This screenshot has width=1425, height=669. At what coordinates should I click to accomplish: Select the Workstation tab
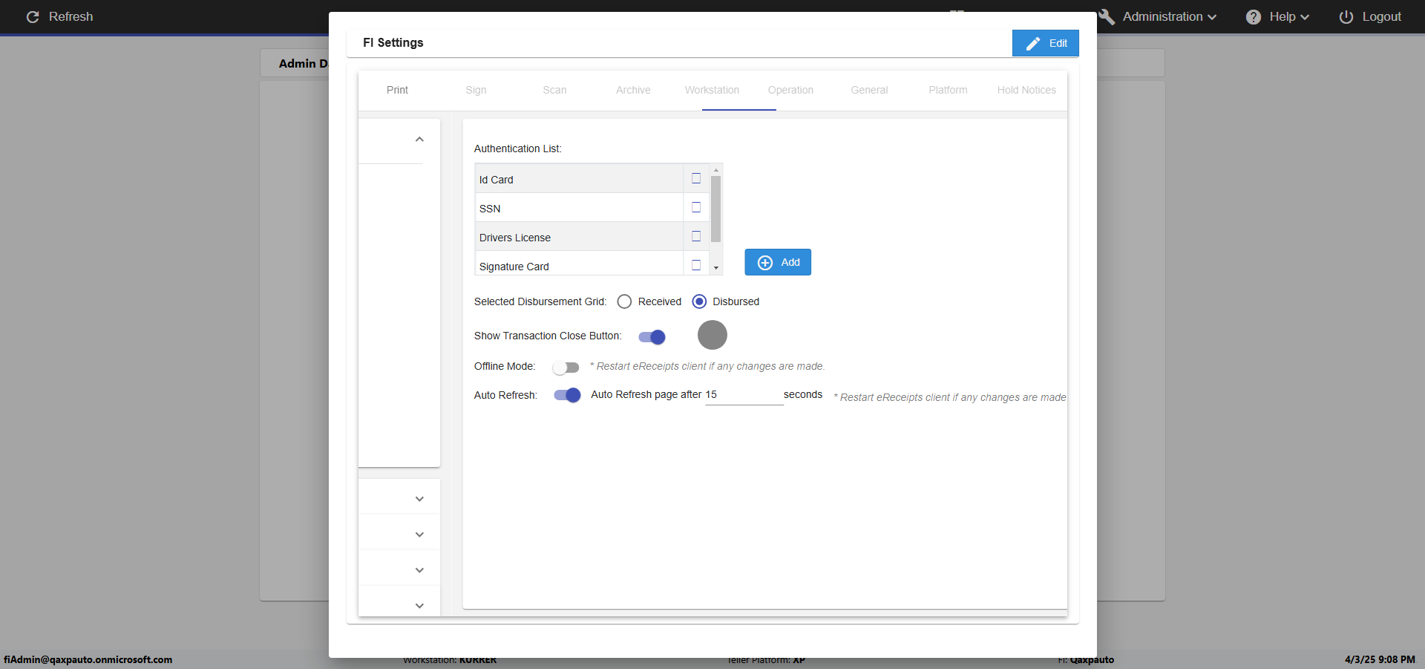[712, 90]
